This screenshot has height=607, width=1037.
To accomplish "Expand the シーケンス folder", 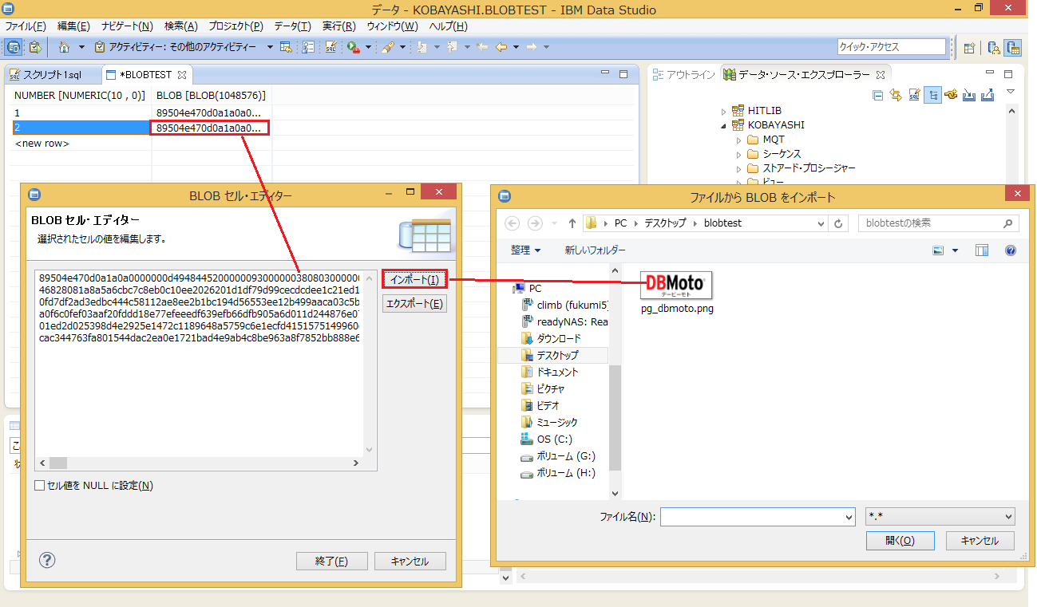I will tap(739, 154).
